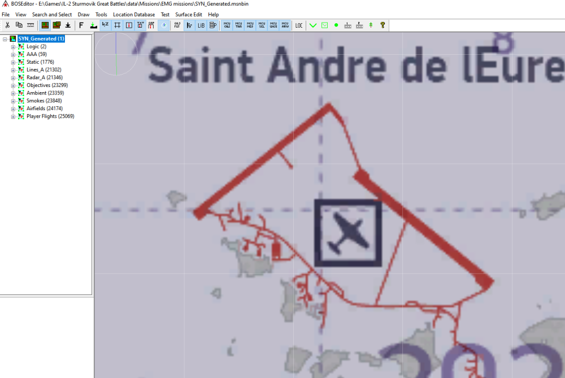Click the green checkmark toolbar icon
565x378 pixels.
(313, 25)
